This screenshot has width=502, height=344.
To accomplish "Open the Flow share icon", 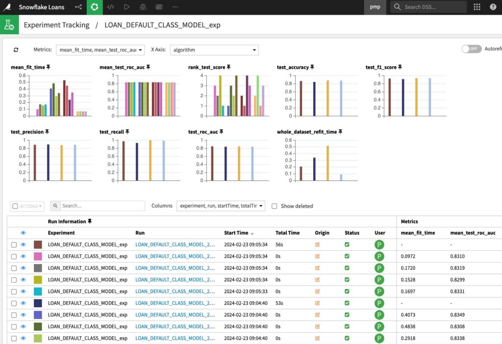I will tap(78, 7).
